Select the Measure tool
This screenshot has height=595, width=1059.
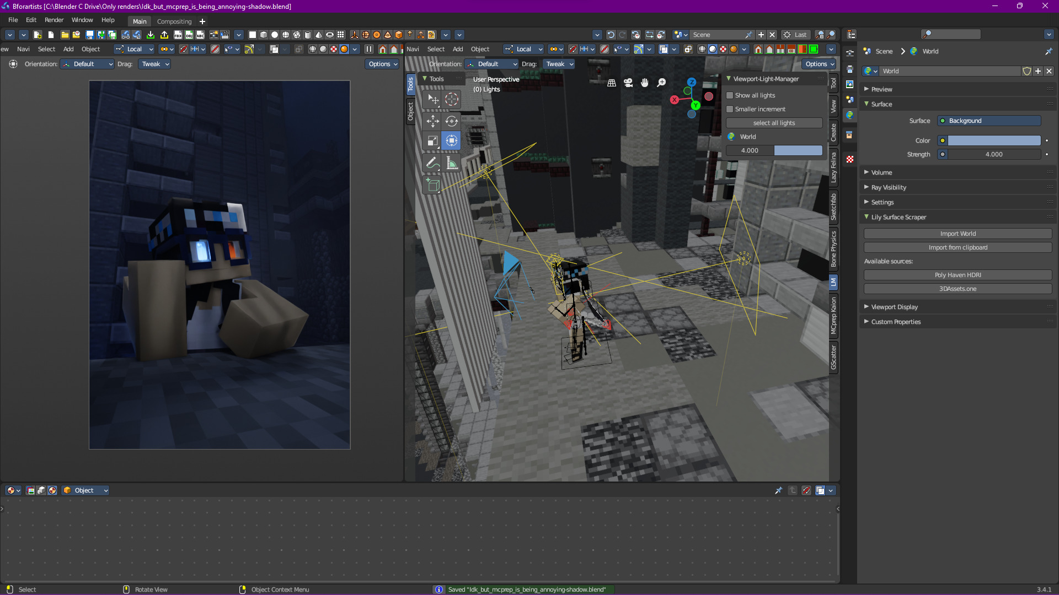[x=452, y=163]
